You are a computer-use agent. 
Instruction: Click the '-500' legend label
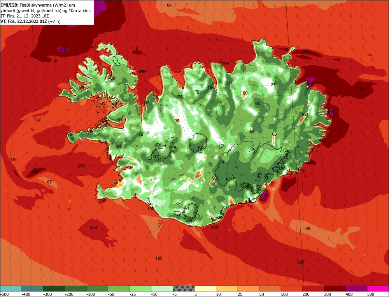point(4,294)
